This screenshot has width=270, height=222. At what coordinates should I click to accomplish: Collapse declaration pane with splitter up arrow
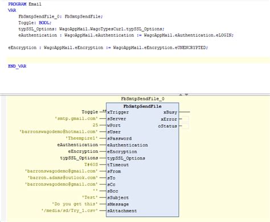click(x=181, y=94)
